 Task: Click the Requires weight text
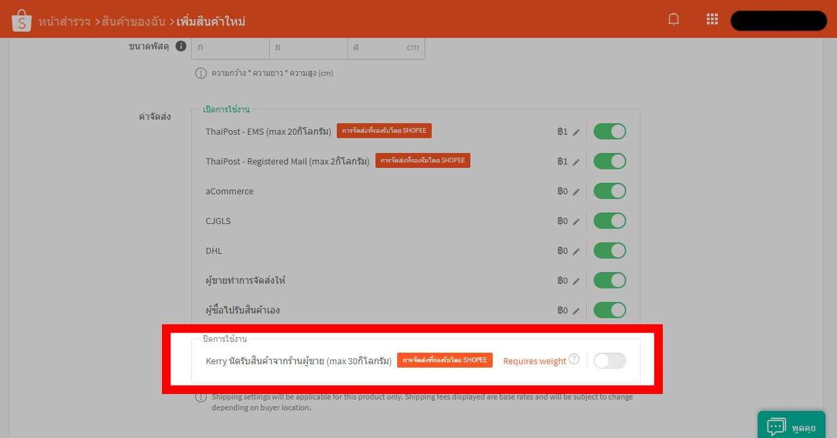click(x=535, y=361)
